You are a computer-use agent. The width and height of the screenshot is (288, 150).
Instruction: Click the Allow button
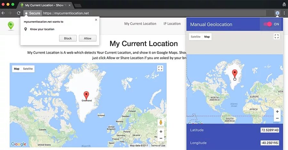88,38
